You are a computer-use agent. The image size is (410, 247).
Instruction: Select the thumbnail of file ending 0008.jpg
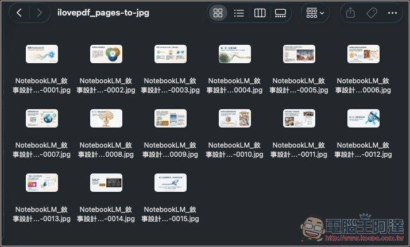[x=106, y=118]
